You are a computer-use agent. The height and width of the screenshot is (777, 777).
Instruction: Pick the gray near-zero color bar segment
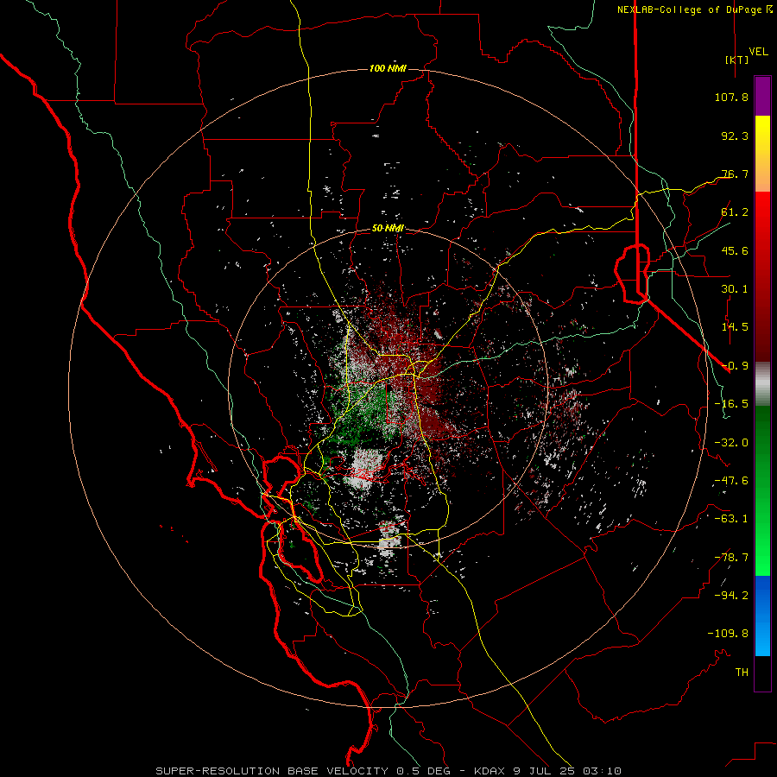pos(762,384)
